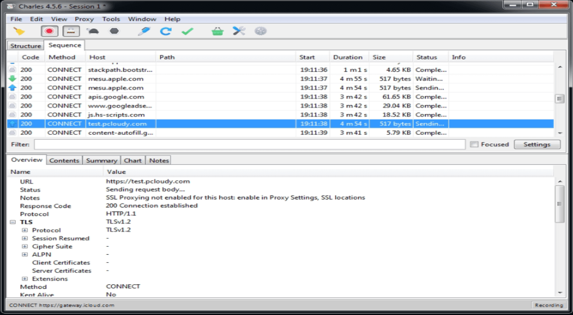573x315 pixels.
Task: Click the Overview panel scroll down arrow
Action: (560, 293)
